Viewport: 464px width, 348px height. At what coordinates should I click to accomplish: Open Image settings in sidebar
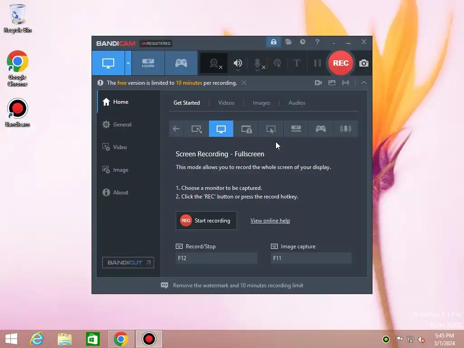click(x=128, y=170)
